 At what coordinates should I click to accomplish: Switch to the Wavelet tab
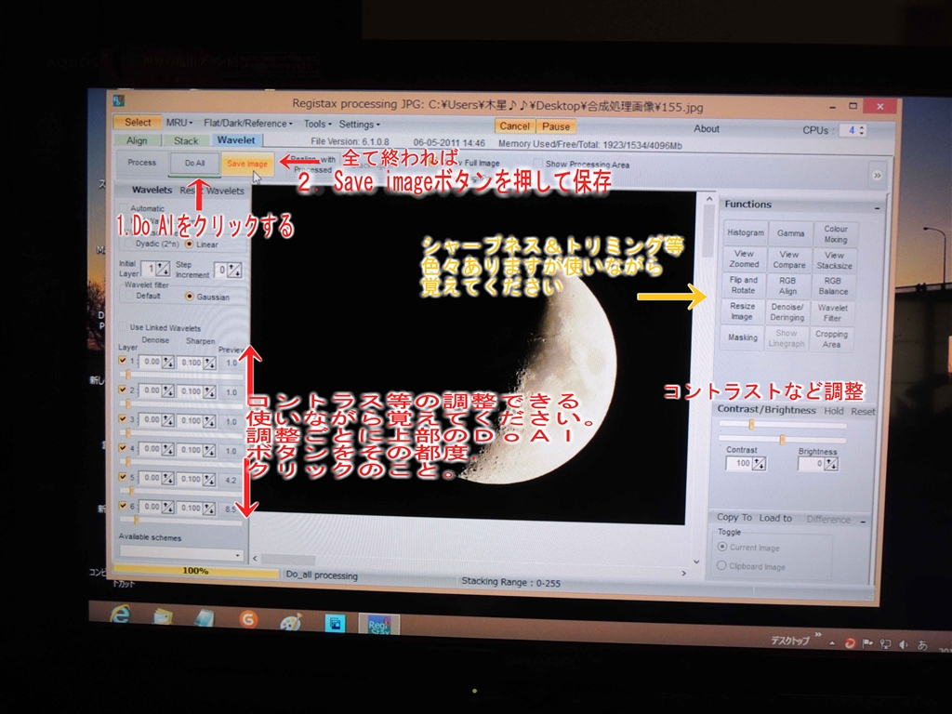[x=236, y=140]
